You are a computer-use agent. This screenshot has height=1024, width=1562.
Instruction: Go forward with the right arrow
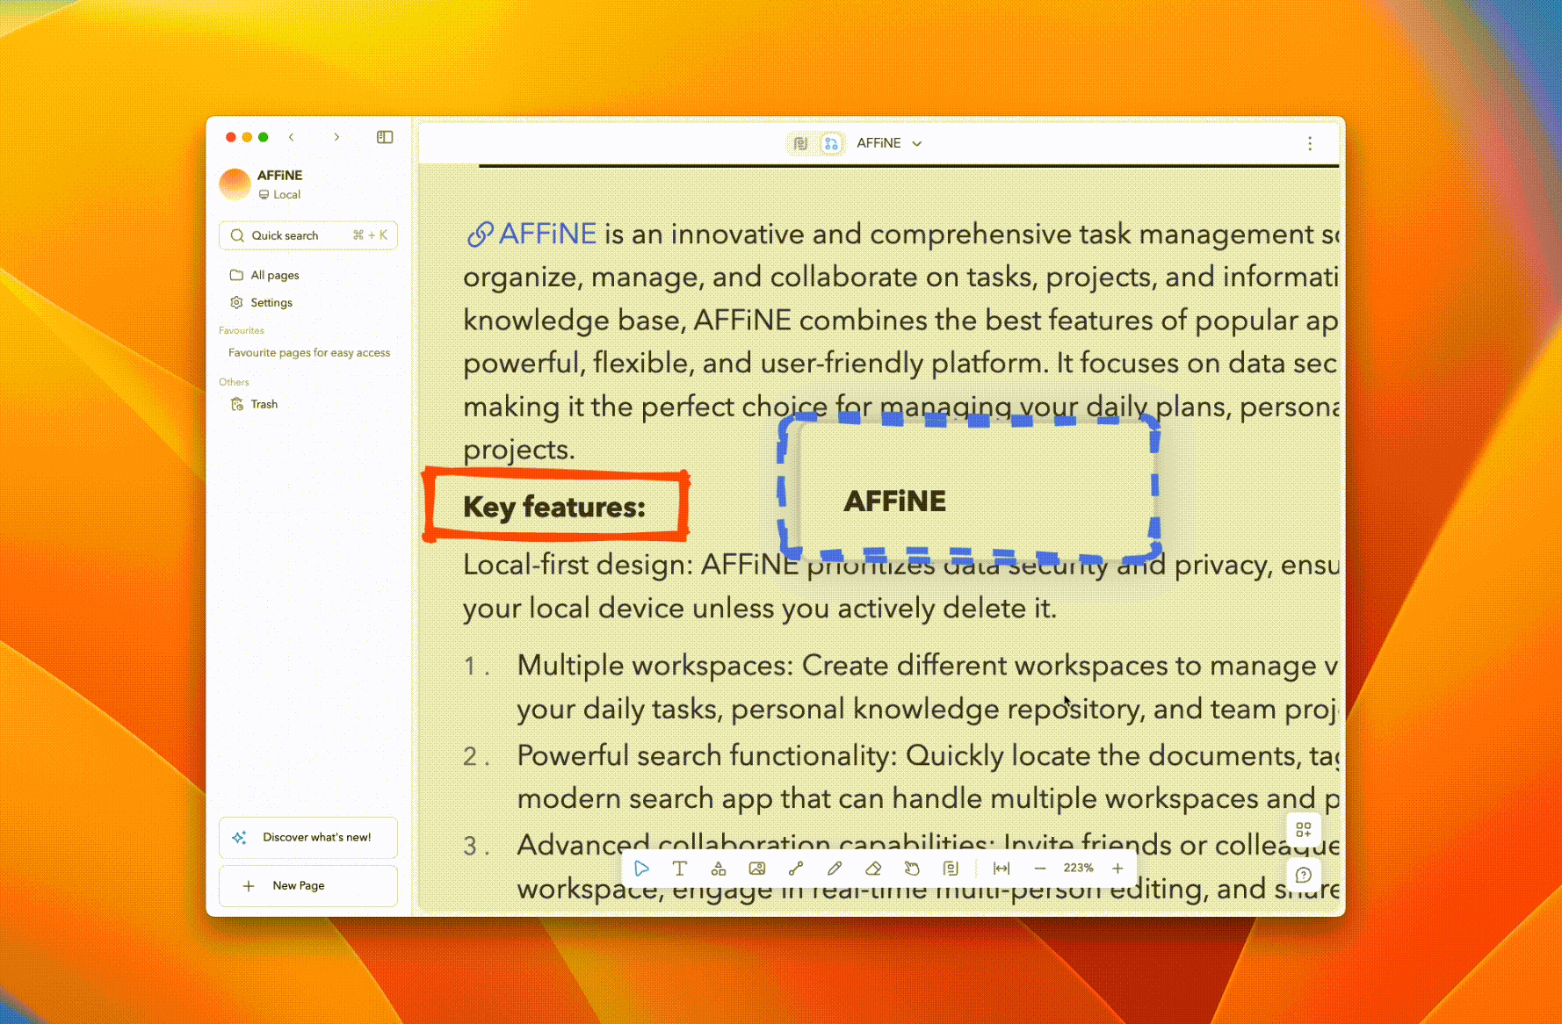click(336, 137)
